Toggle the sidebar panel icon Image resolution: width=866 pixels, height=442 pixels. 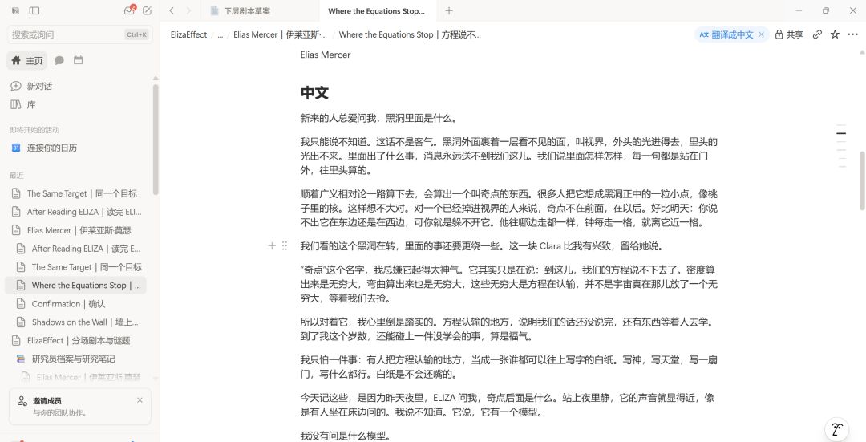click(x=34, y=10)
